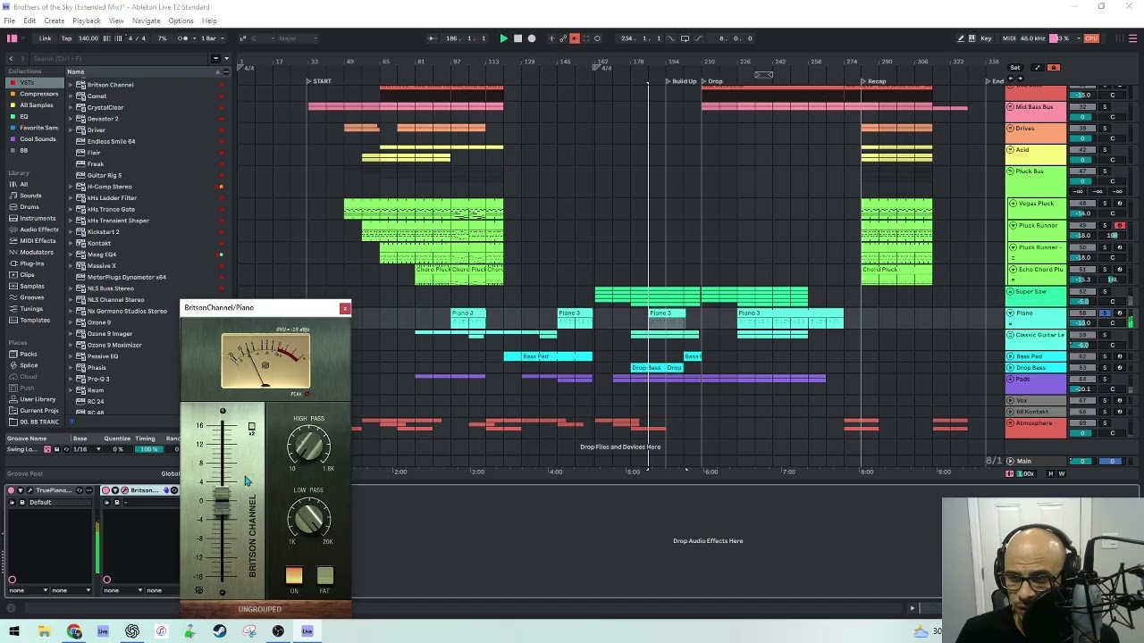Open the TruePianos plug-in window wrench

click(30, 490)
